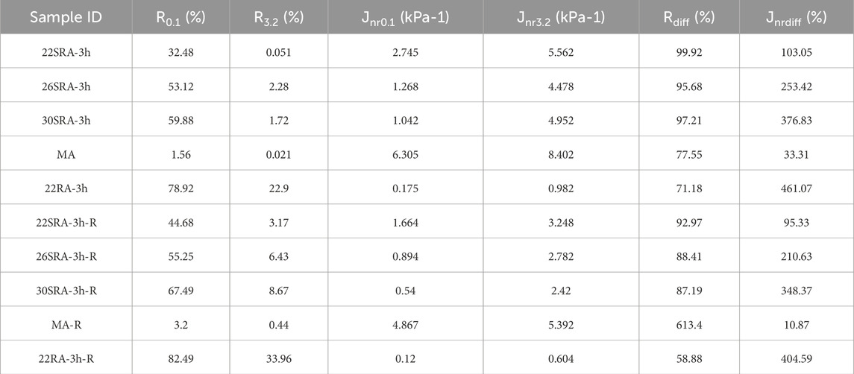Image resolution: width=854 pixels, height=374 pixels.
Task: Click the value 461.07 in Jnrdiff
Action: 796,187
